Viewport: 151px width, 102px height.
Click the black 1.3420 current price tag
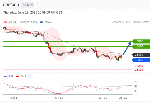(x=141, y=55)
